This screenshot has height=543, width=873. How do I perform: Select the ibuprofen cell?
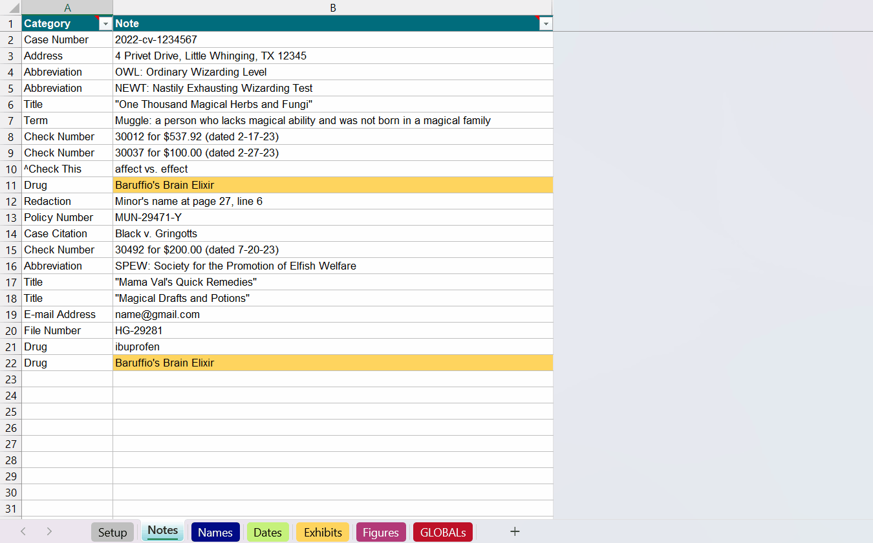[333, 346]
